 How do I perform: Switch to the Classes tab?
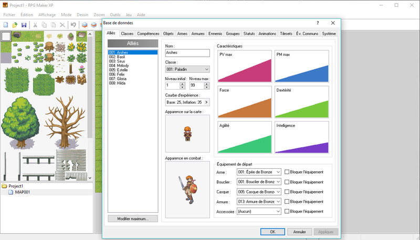tap(127, 34)
